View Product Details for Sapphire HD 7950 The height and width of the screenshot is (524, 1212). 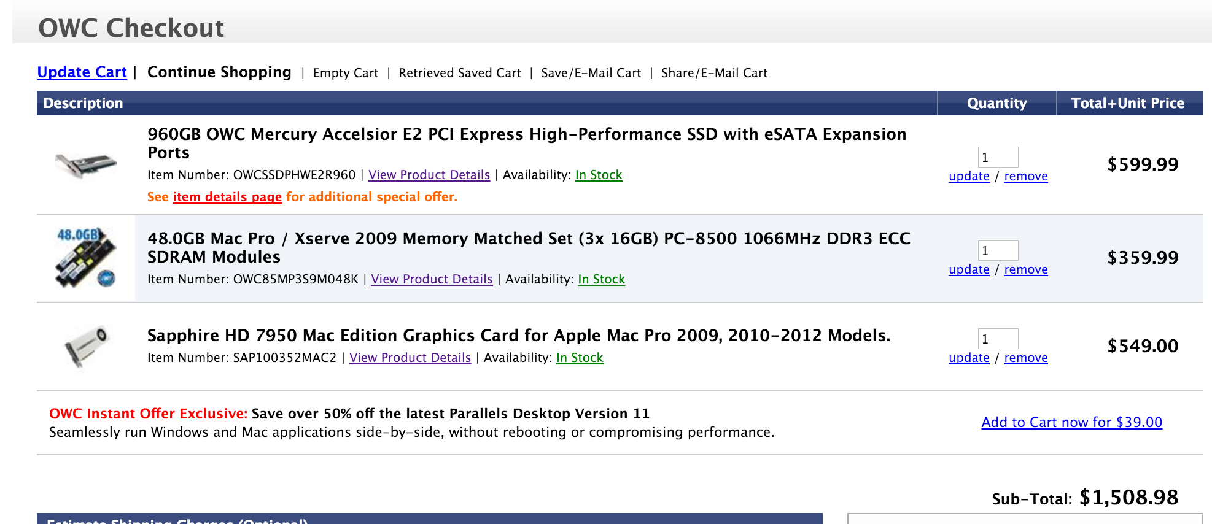click(x=410, y=358)
